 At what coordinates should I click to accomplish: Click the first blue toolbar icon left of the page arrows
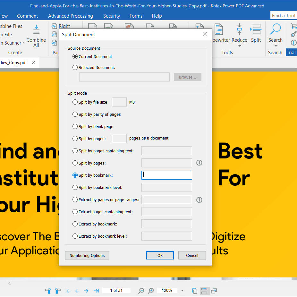pos(48,291)
